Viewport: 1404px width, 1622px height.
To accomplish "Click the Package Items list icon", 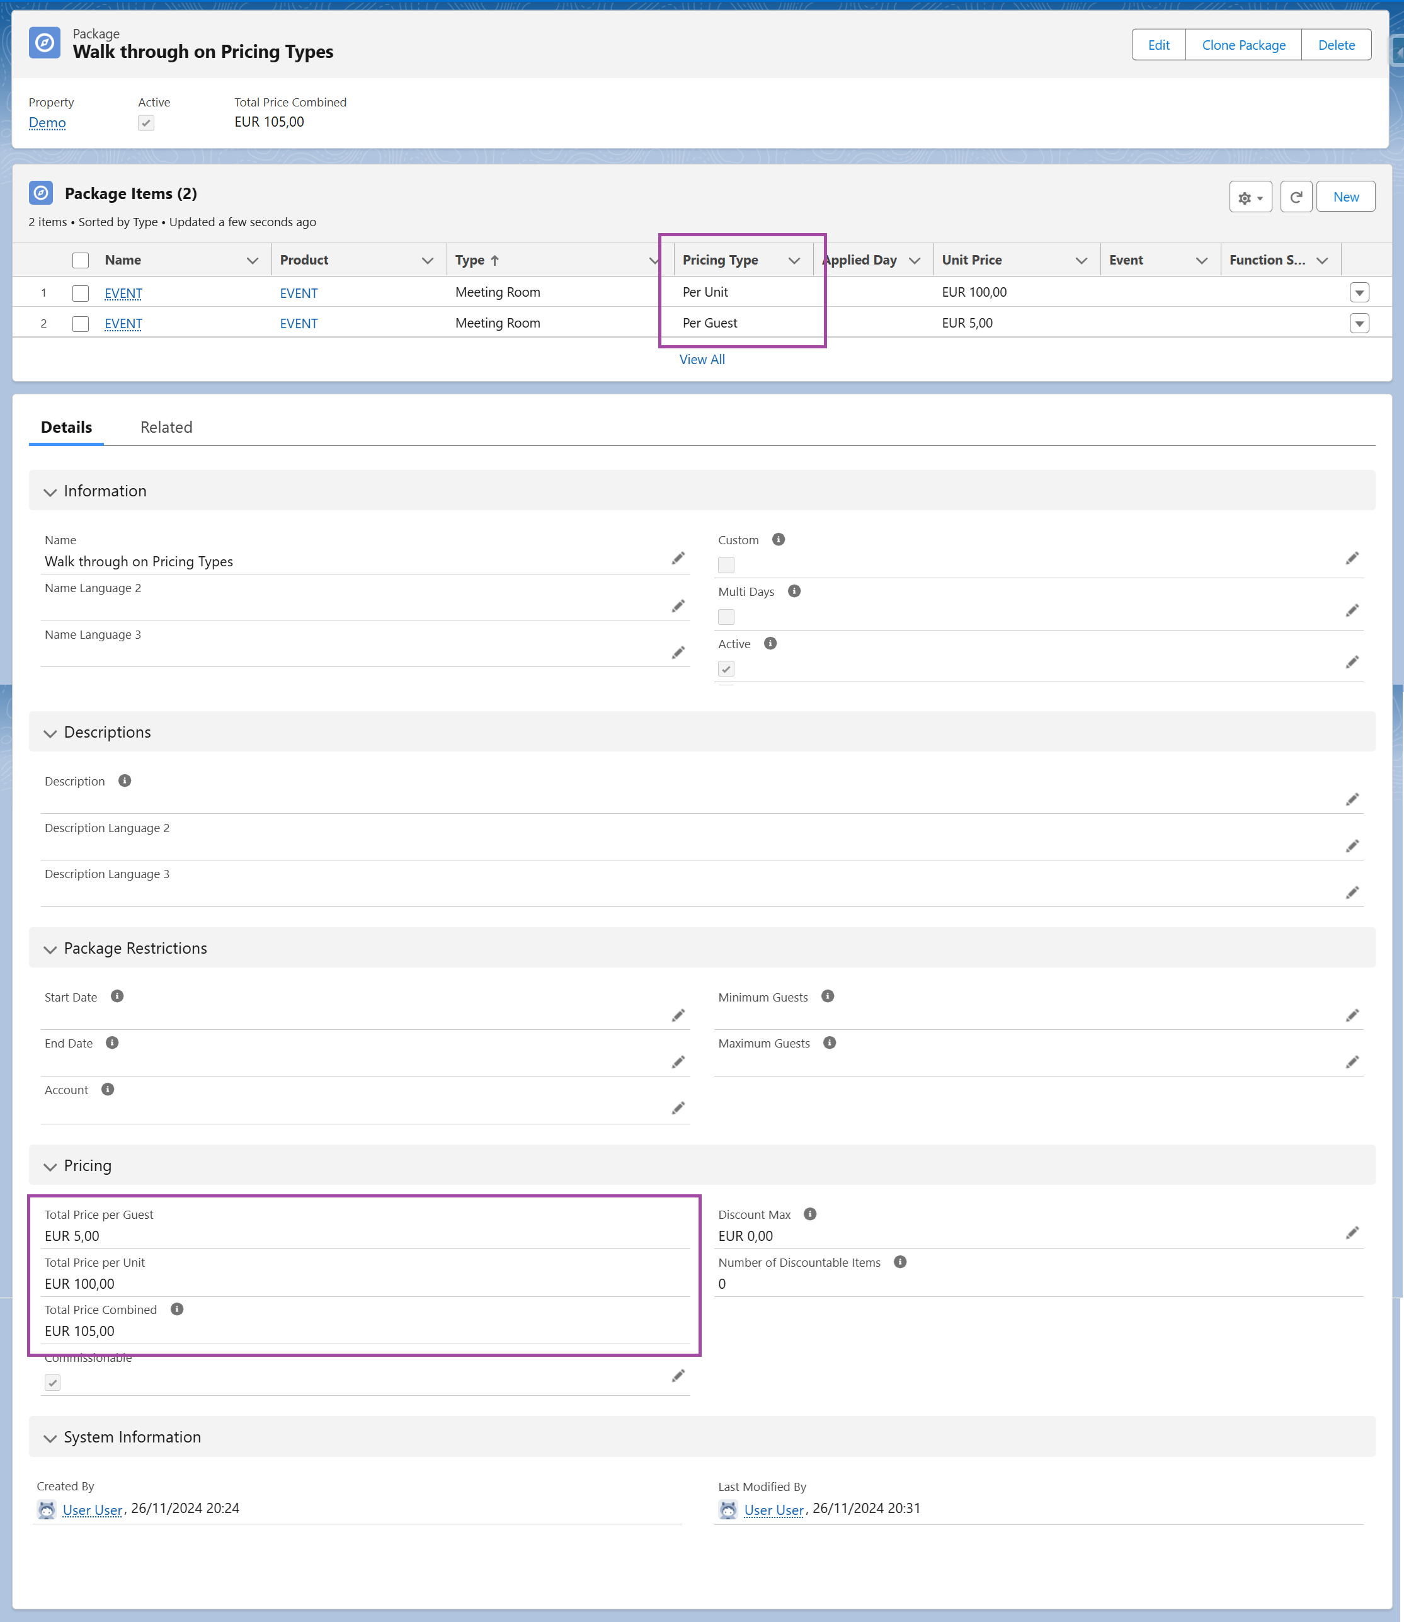I will [41, 193].
